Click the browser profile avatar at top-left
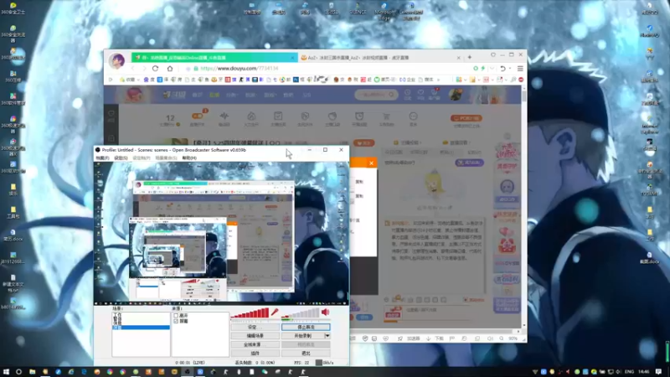The image size is (670, 377). coord(116,60)
